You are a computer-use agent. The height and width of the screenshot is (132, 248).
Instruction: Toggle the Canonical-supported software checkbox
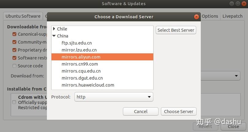14,34
